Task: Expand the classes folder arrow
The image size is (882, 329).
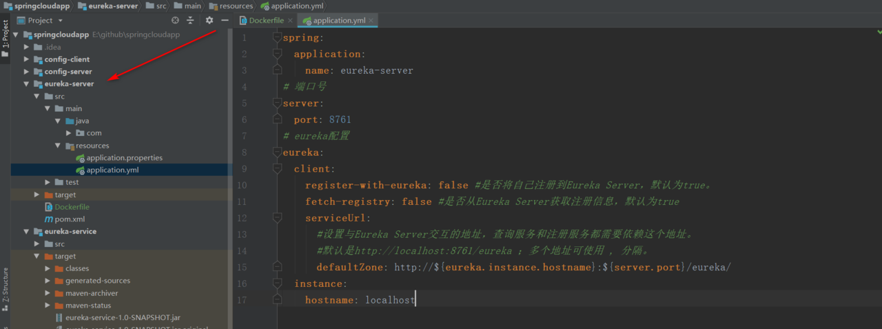Action: click(48, 268)
